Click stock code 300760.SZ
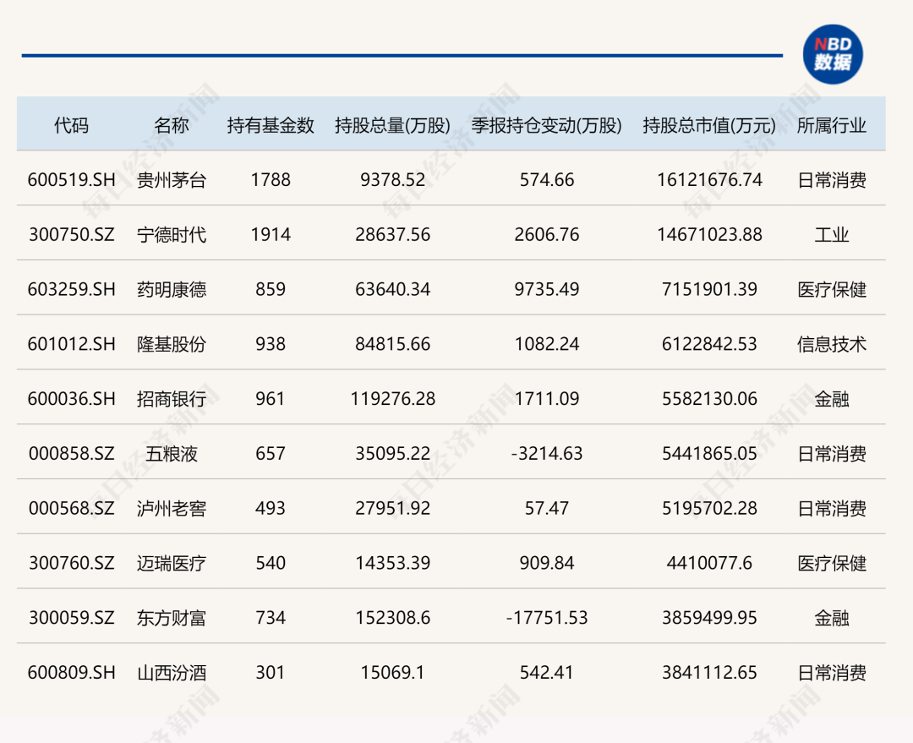 click(x=72, y=563)
